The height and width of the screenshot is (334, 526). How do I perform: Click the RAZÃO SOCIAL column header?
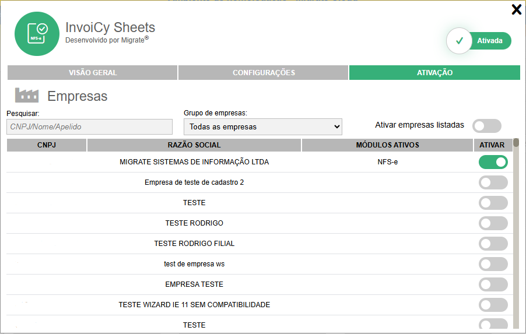tap(194, 145)
